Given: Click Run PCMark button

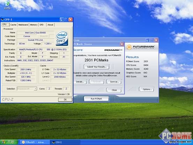Looking at the screenshot, I should pos(96,99).
